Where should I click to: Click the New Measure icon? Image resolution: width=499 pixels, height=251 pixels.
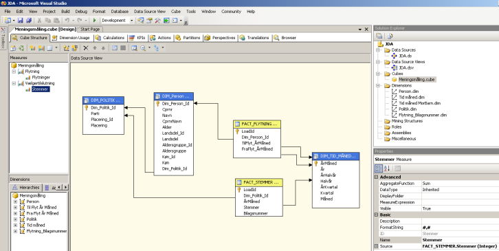(x=32, y=48)
